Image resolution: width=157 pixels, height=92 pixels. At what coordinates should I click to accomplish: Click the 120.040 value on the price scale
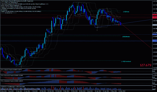[155, 52]
